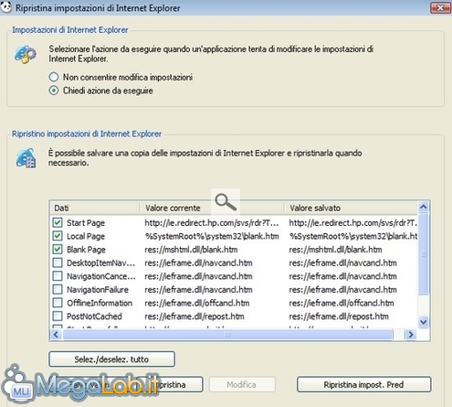Uncheck the Local Page checkbox
Screen dimensions: 452x407
(58, 236)
